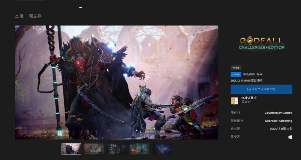The image size is (301, 160).
Task: Show next screenshot with right arrow
Action: point(216,83)
